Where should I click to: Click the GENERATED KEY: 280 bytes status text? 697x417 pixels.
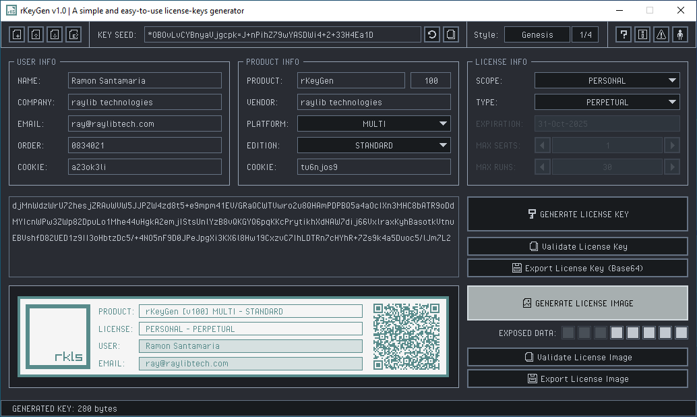[x=65, y=408]
